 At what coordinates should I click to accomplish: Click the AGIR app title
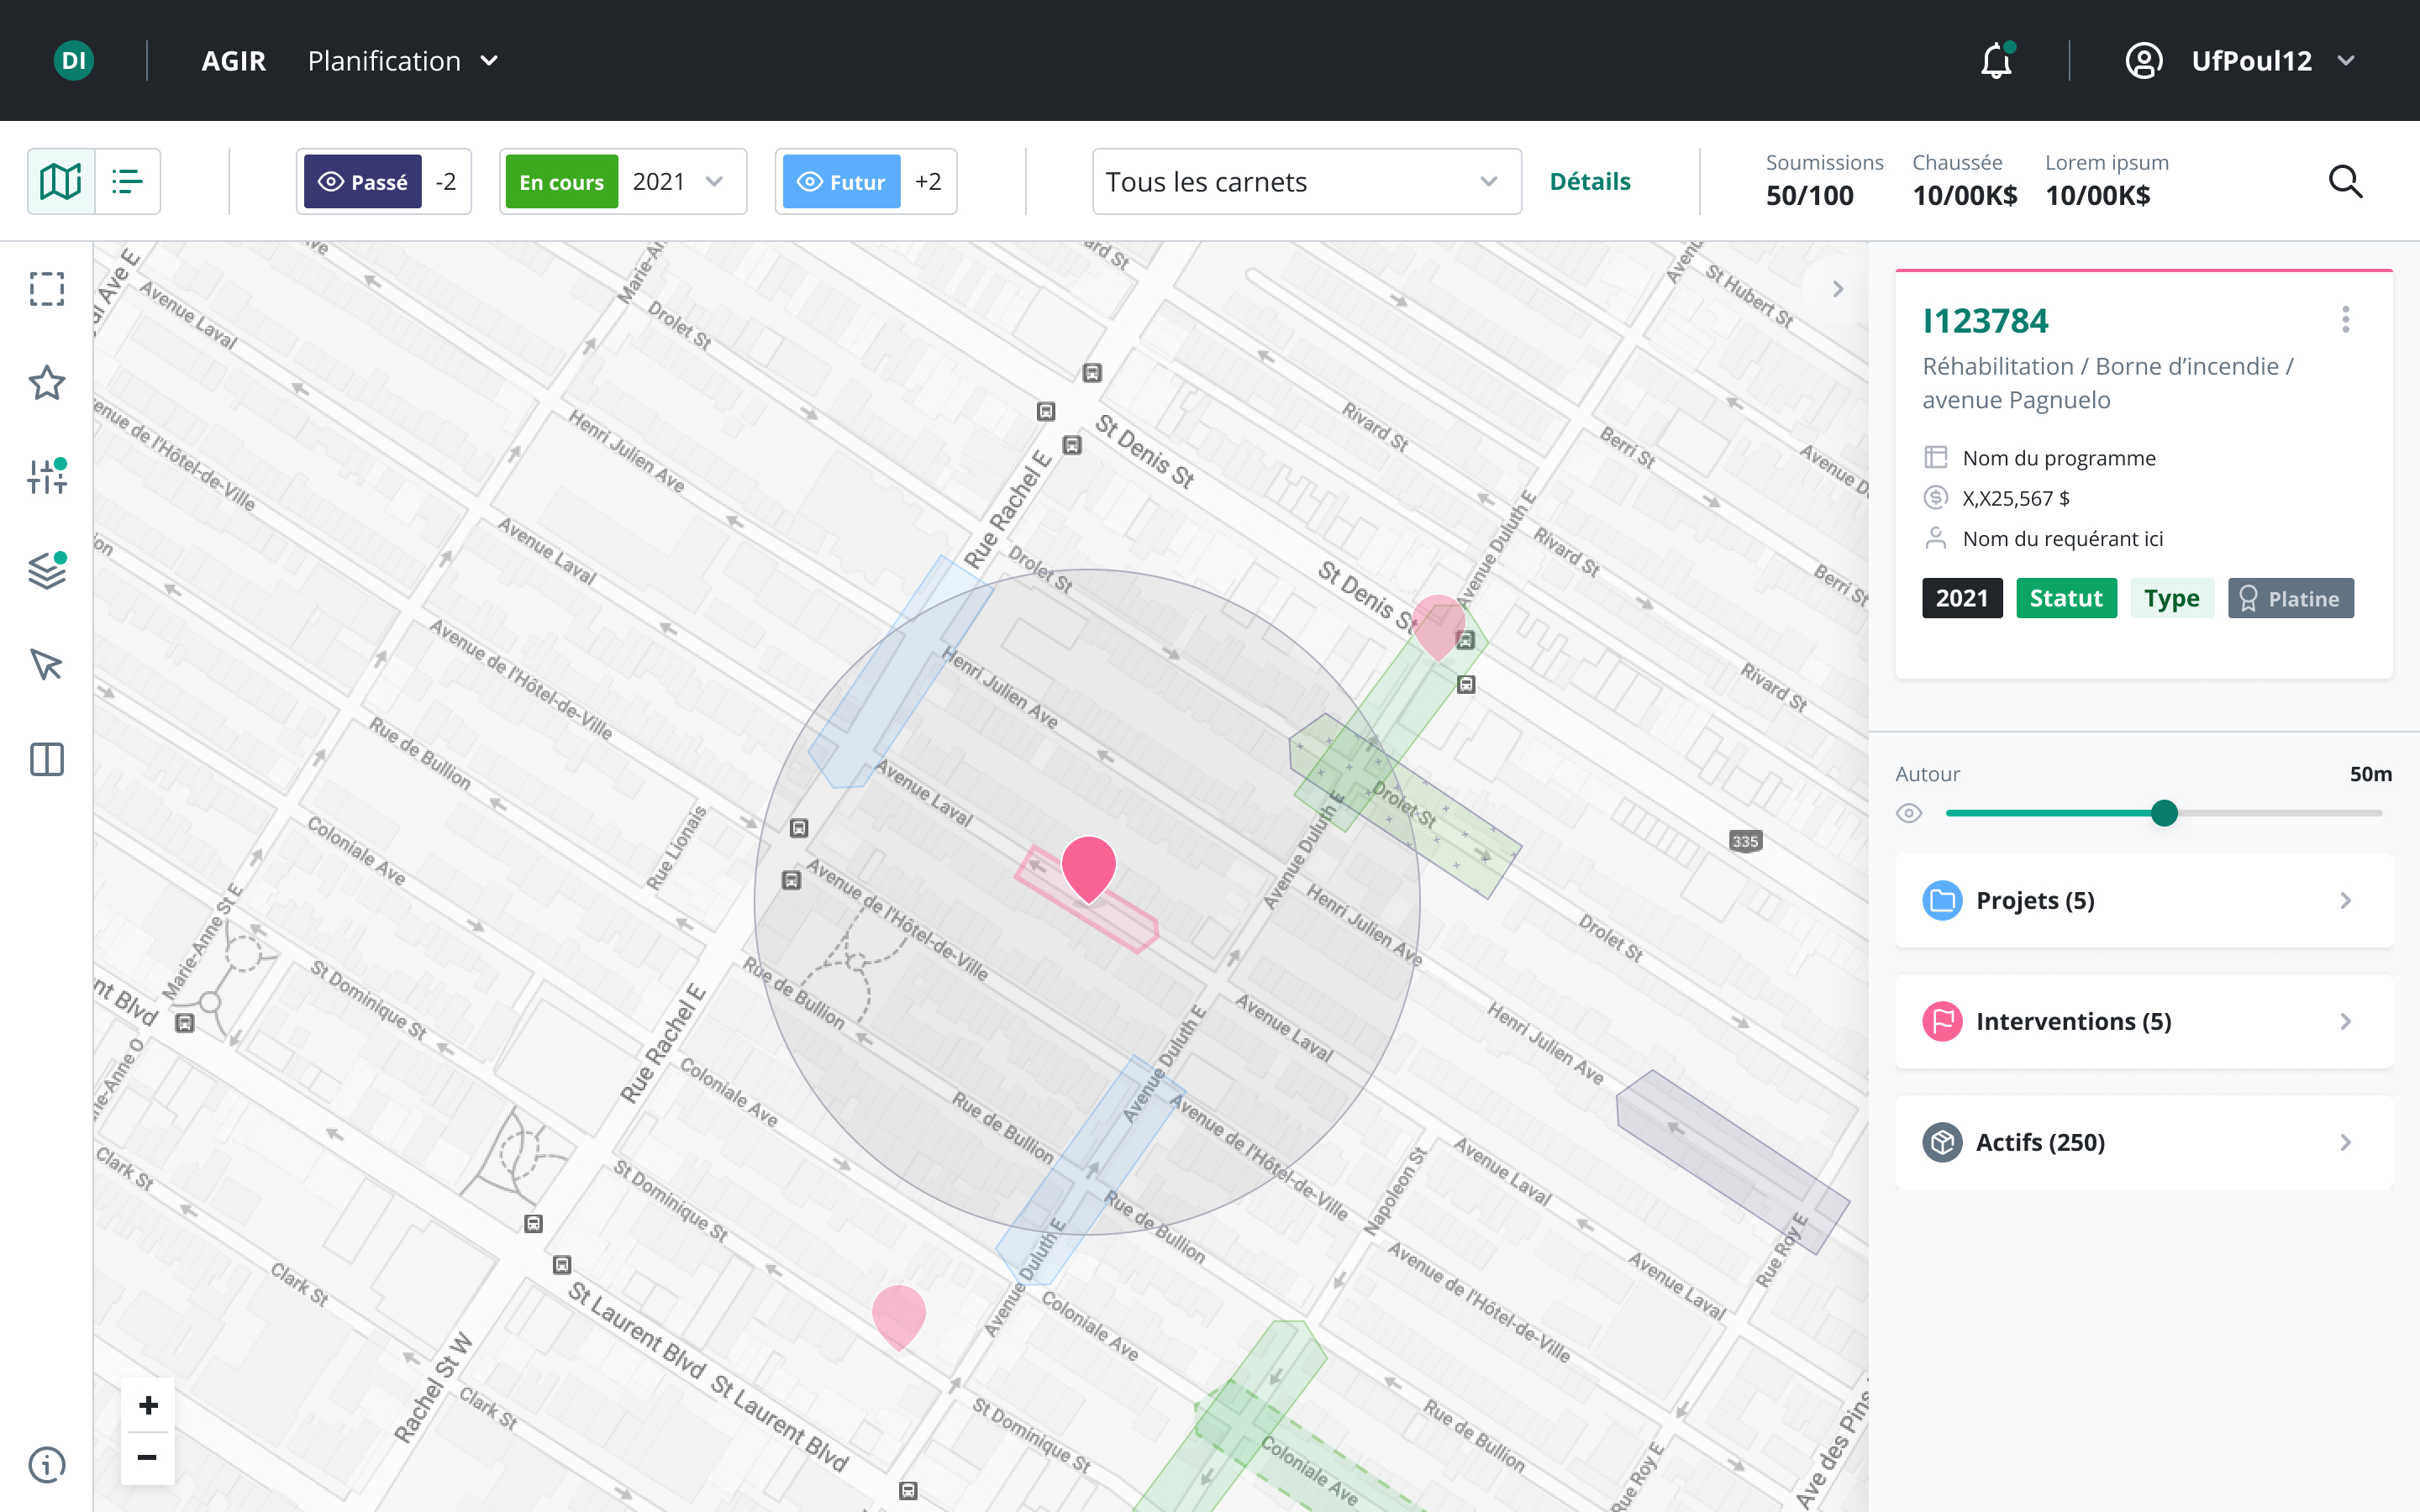point(234,61)
